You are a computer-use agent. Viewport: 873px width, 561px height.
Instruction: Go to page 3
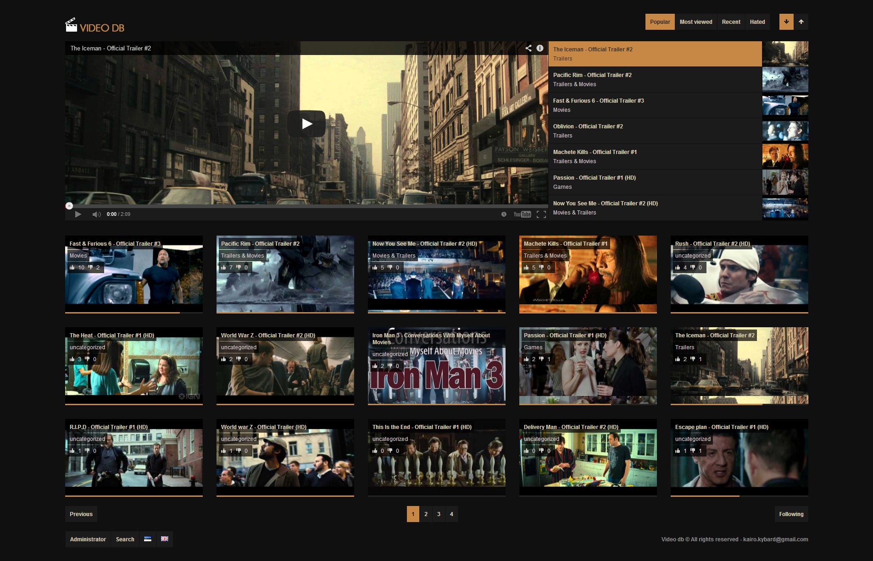439,514
